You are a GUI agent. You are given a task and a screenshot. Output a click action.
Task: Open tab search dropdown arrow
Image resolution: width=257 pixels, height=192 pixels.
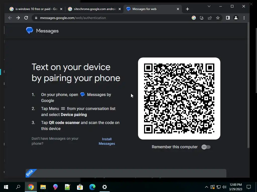click(209, 6)
